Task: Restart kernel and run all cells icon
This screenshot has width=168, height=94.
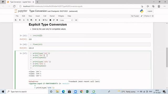Action: (57, 20)
